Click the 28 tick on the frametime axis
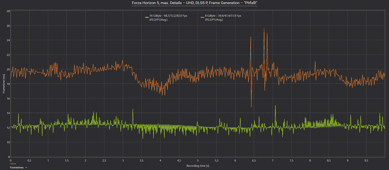The width and height of the screenshot is (389, 170). [x=8, y=11]
